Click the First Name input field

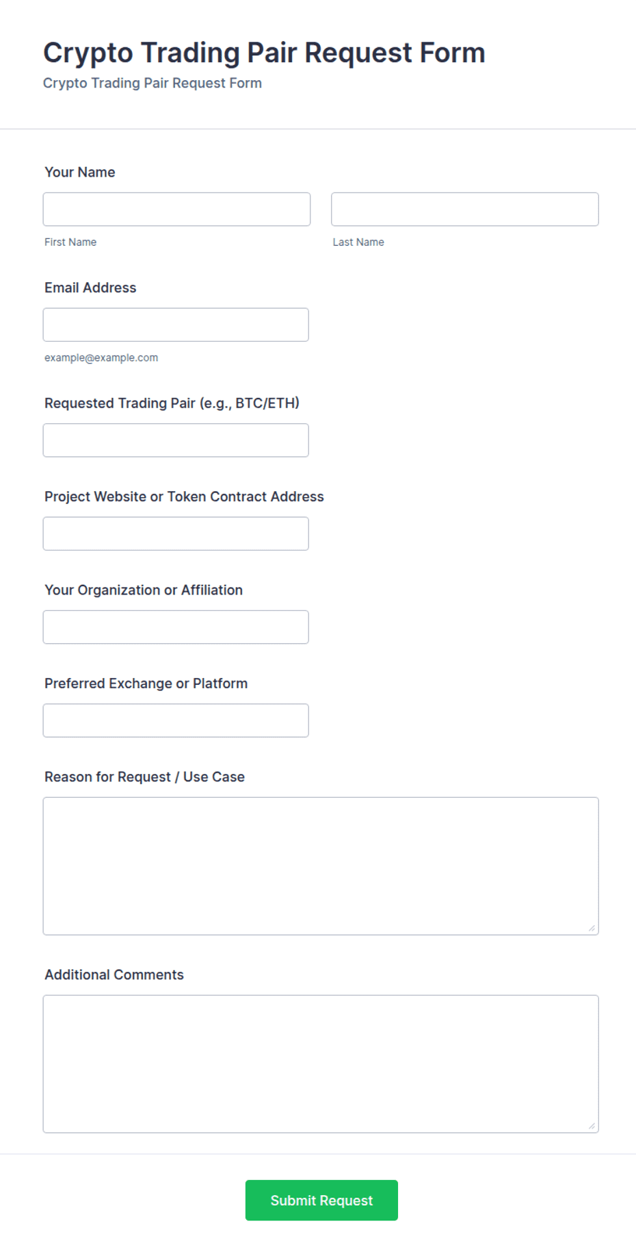pyautogui.click(x=176, y=209)
